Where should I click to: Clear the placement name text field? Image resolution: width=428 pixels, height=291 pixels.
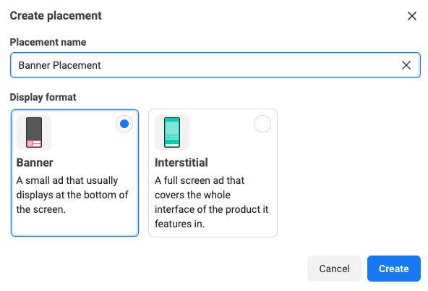point(406,65)
